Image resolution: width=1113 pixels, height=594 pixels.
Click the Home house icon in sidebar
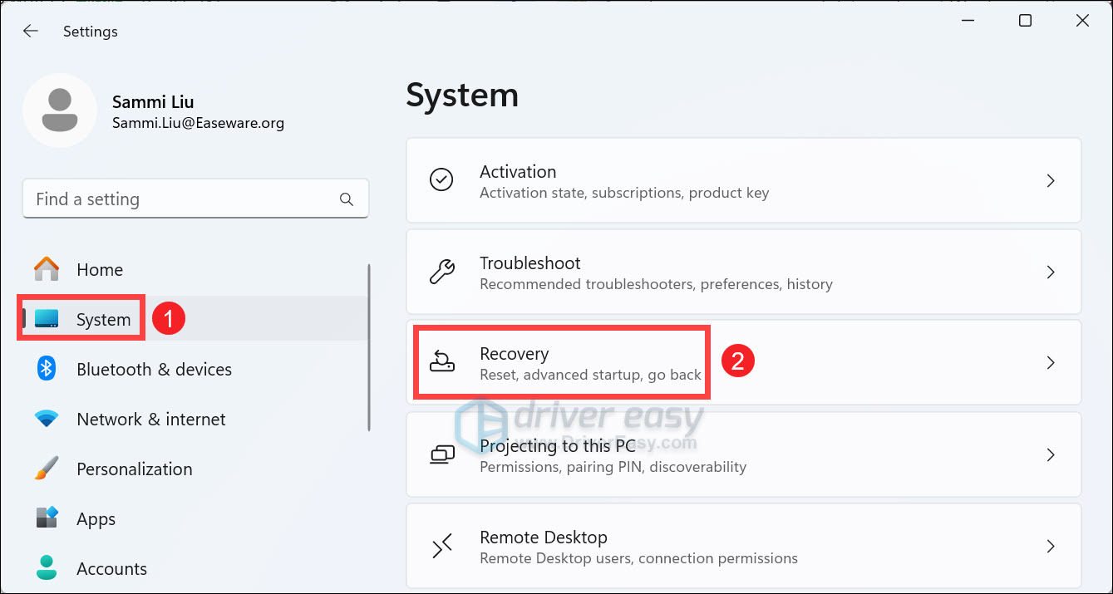46,269
